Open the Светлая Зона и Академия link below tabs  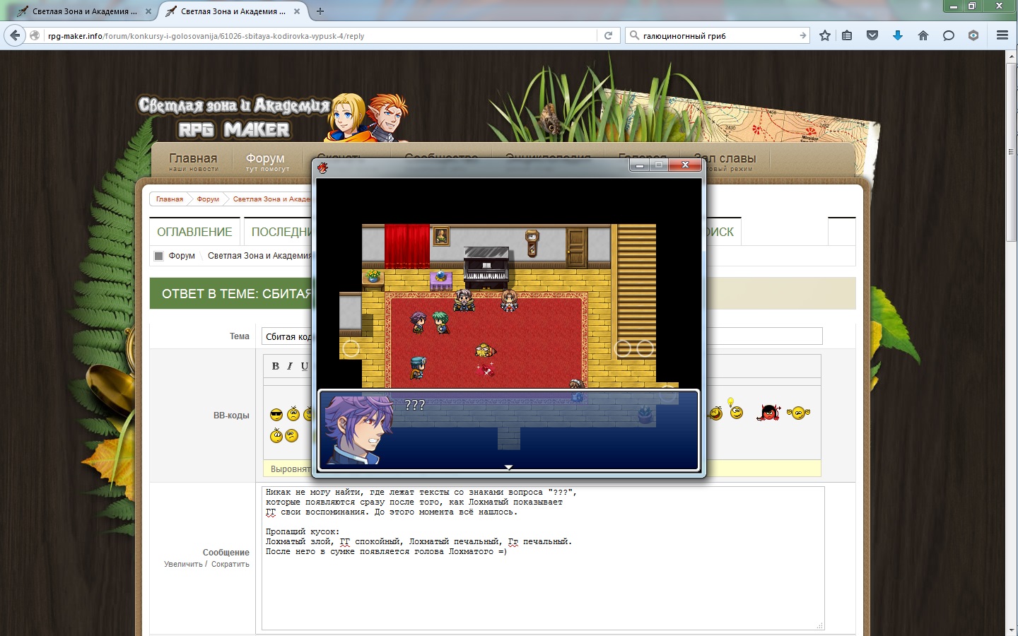259,256
